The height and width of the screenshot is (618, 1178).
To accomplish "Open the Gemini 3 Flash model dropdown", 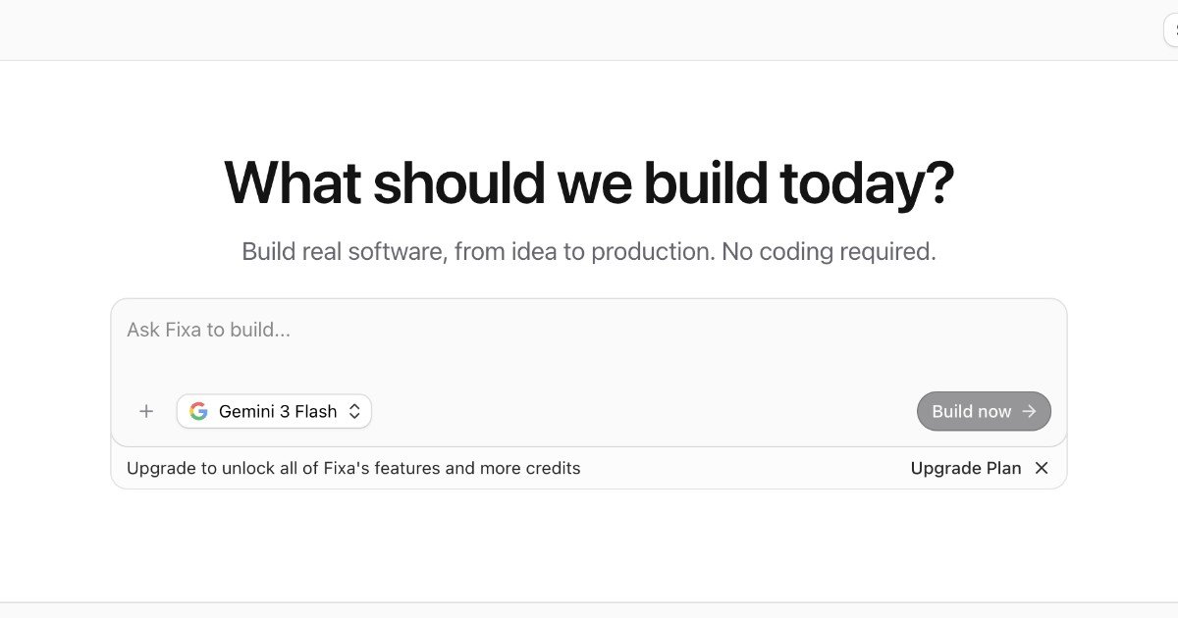I will point(277,412).
